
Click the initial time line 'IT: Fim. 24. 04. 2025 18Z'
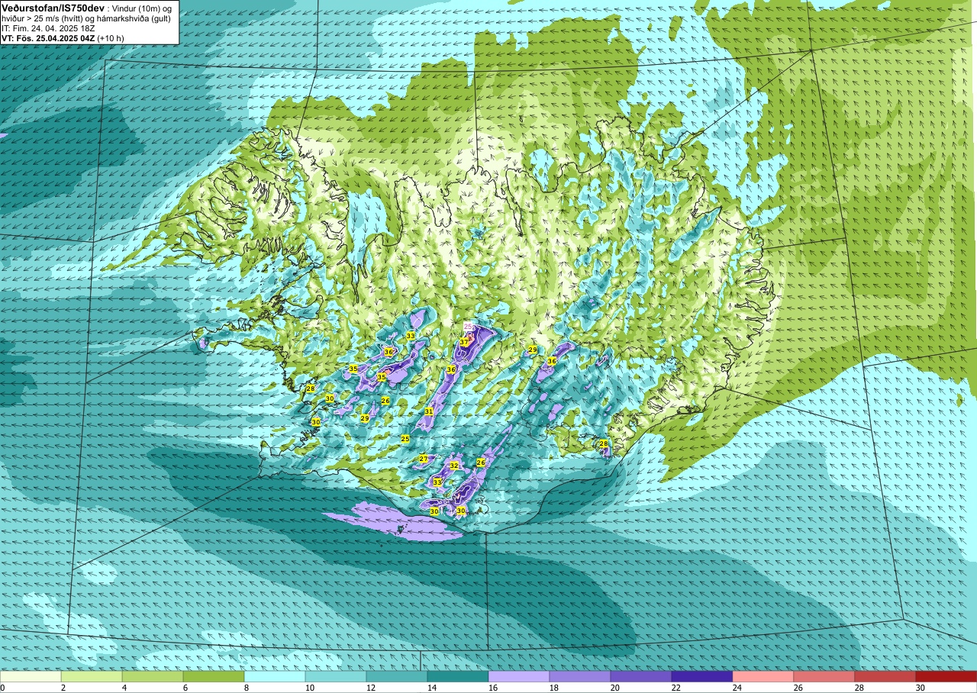(48, 28)
